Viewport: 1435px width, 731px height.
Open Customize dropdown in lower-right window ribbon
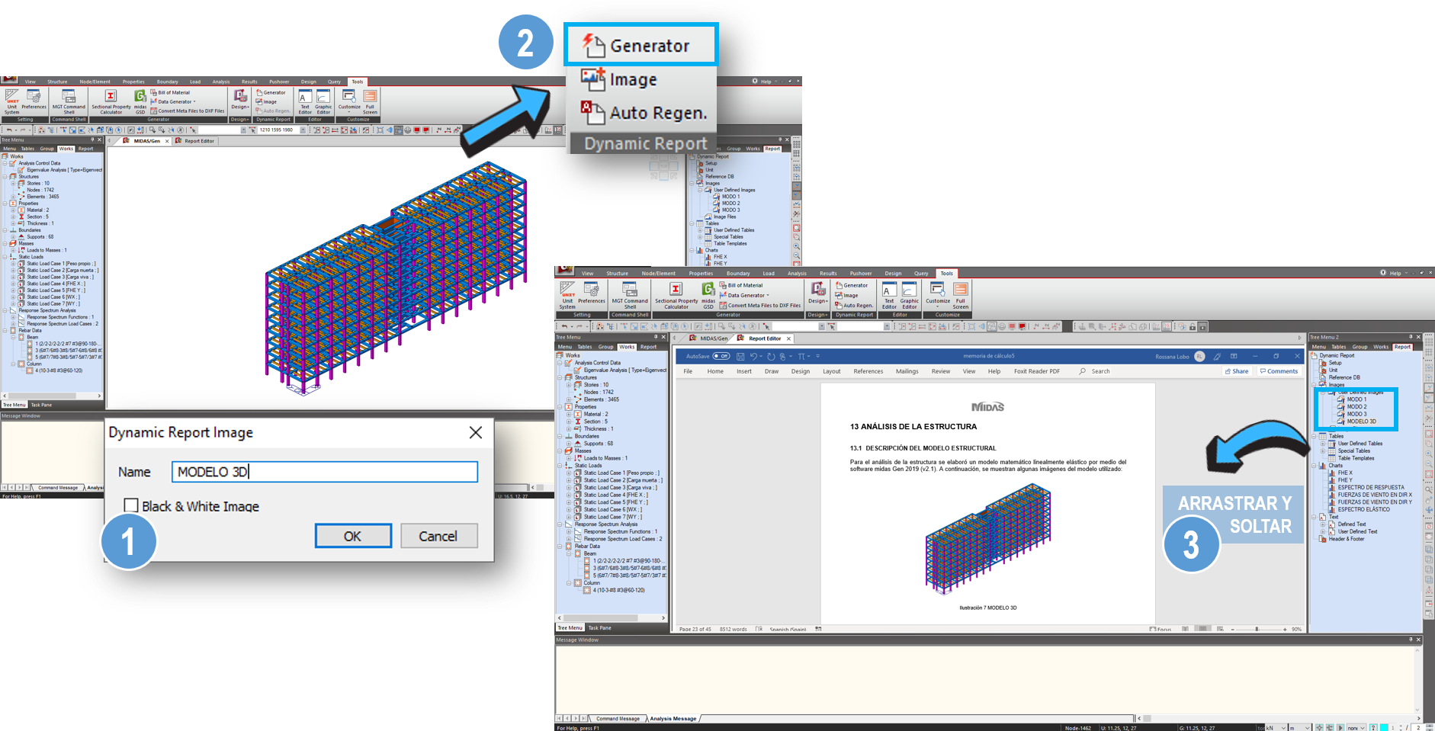[938, 295]
